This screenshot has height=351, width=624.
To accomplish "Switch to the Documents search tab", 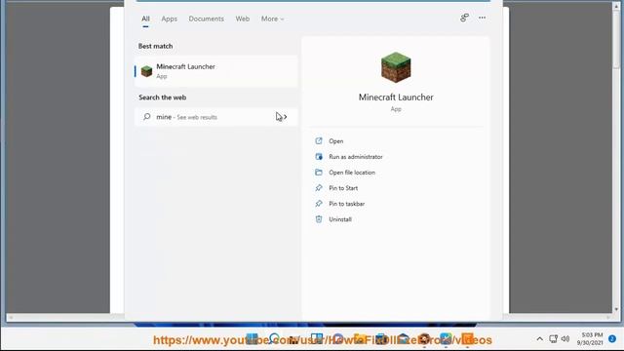I will tap(206, 19).
